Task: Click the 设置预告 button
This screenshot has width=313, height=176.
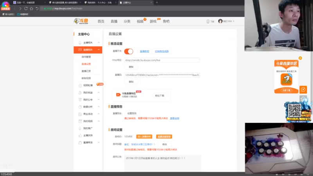Action: pos(132,113)
